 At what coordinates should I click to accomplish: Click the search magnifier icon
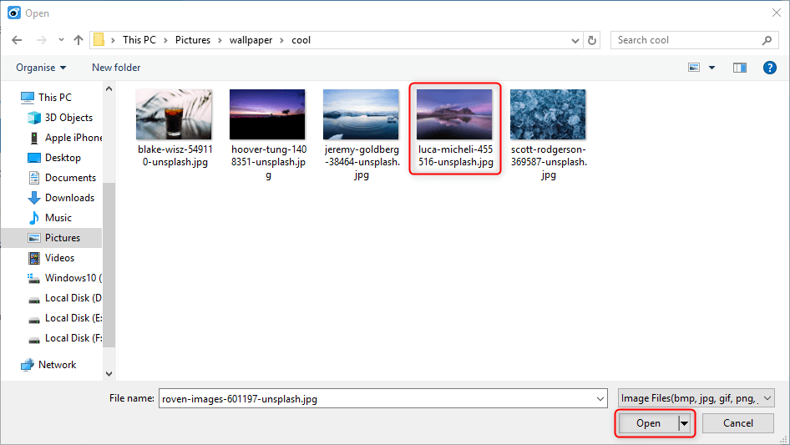coord(767,40)
